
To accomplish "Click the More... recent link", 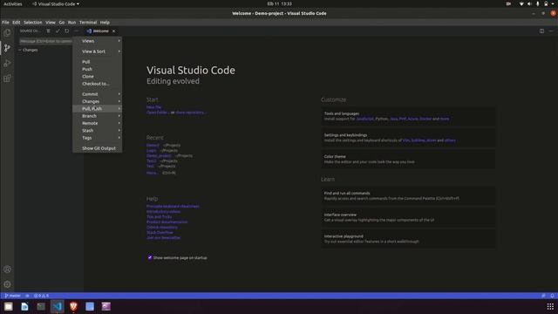I will (152, 173).
